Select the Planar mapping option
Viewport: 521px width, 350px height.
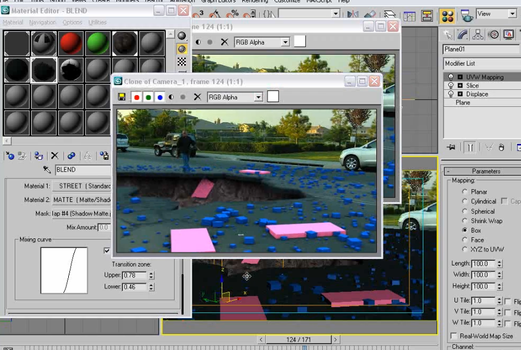point(465,192)
